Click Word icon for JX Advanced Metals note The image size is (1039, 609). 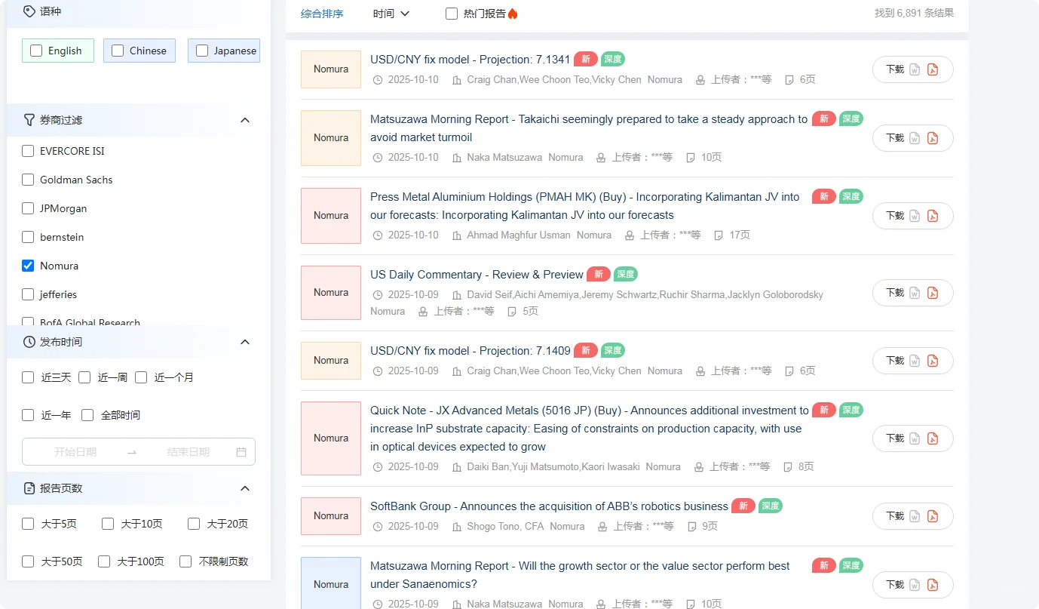click(915, 438)
